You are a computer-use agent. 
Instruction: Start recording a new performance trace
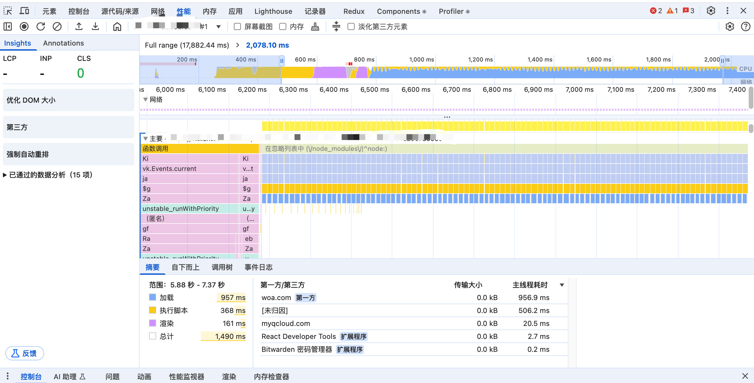coord(24,26)
